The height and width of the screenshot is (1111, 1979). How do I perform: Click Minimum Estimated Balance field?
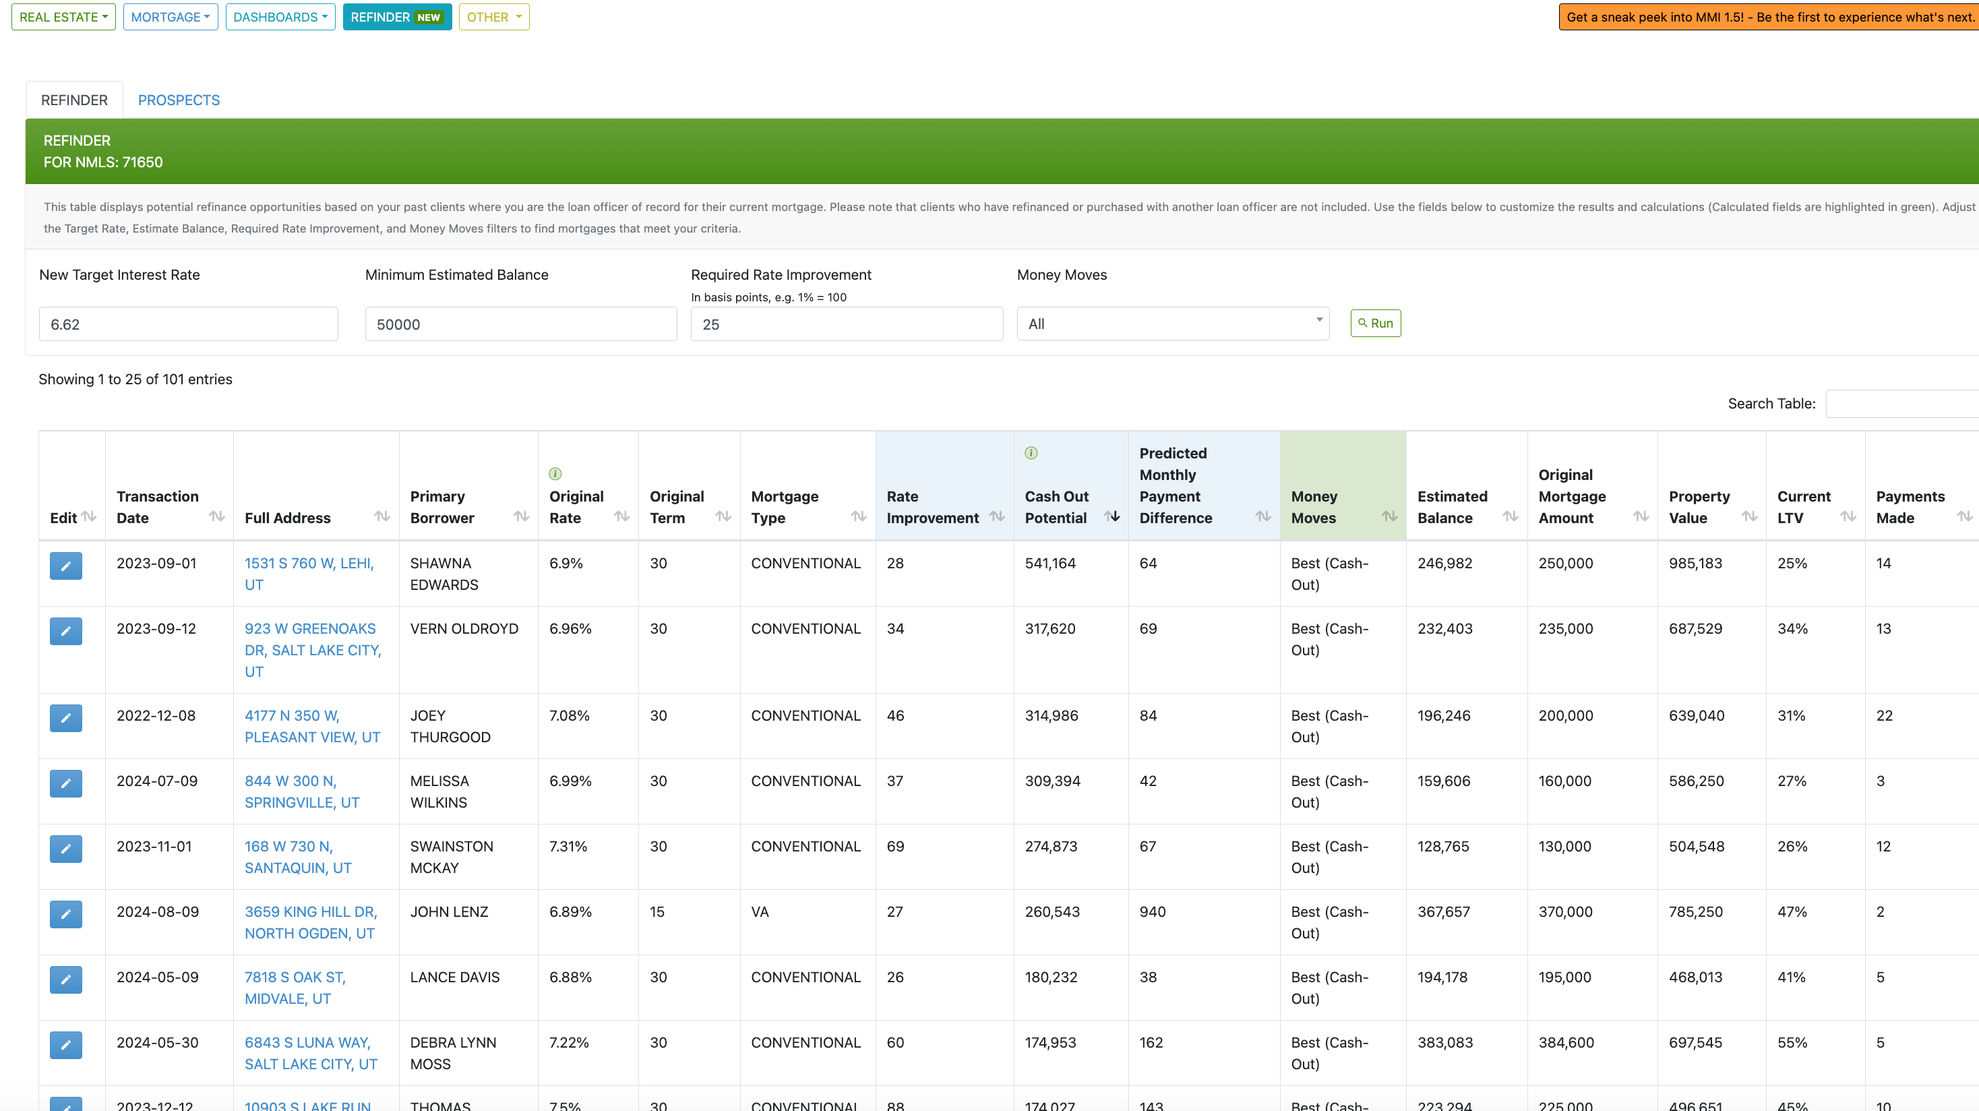point(521,324)
